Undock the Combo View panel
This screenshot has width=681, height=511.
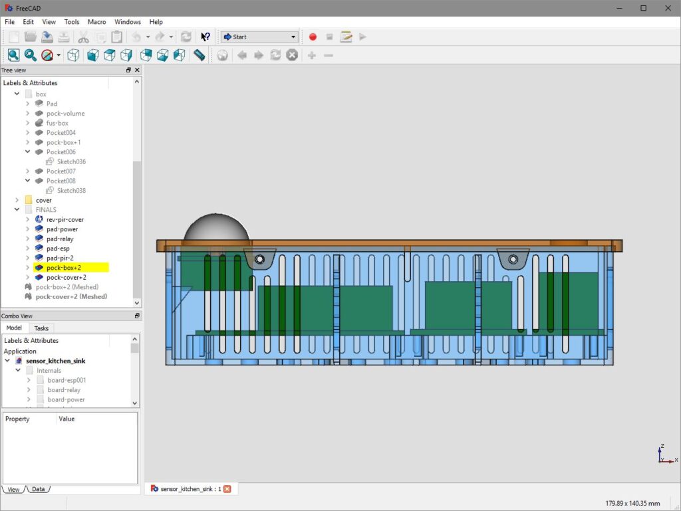point(137,316)
